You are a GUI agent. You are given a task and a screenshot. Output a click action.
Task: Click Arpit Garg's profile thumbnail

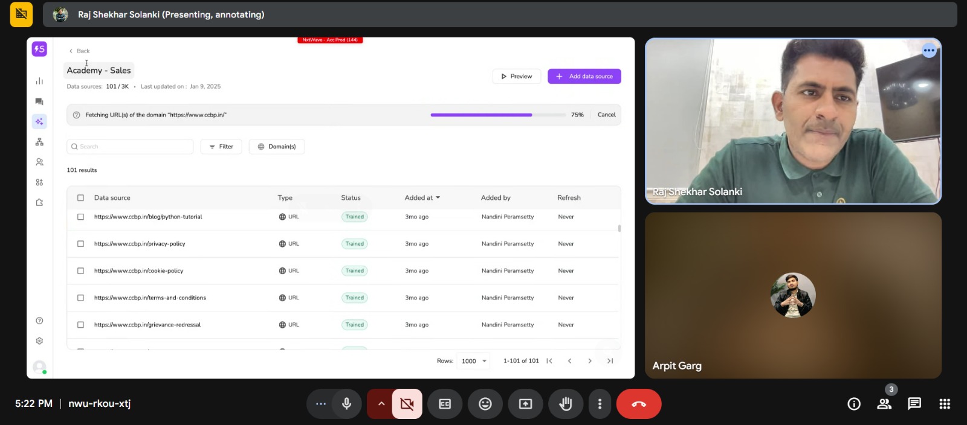pos(793,295)
